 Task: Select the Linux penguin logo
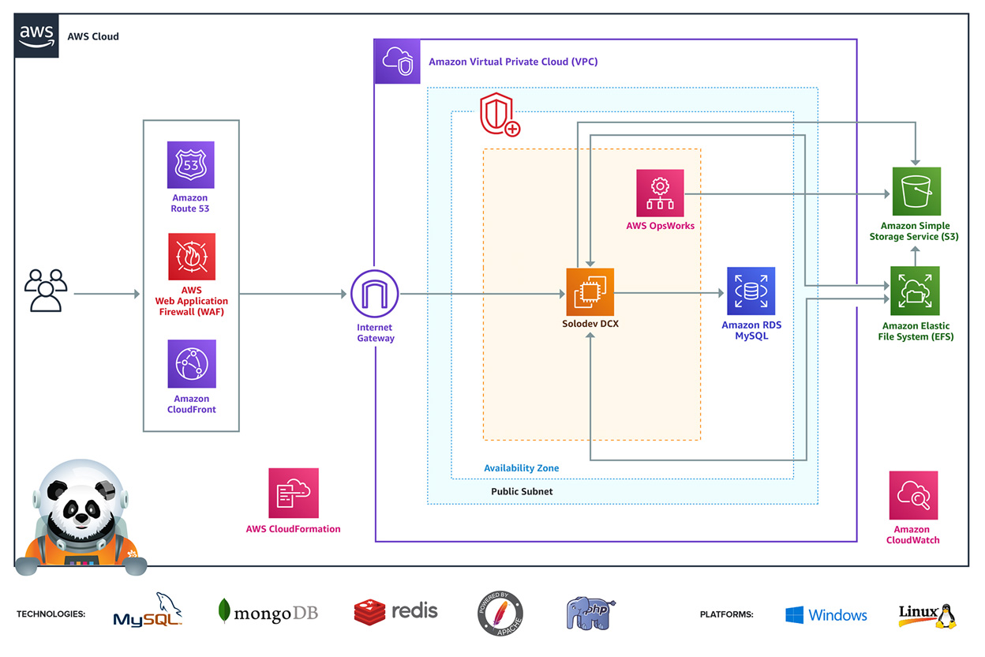coord(927,615)
